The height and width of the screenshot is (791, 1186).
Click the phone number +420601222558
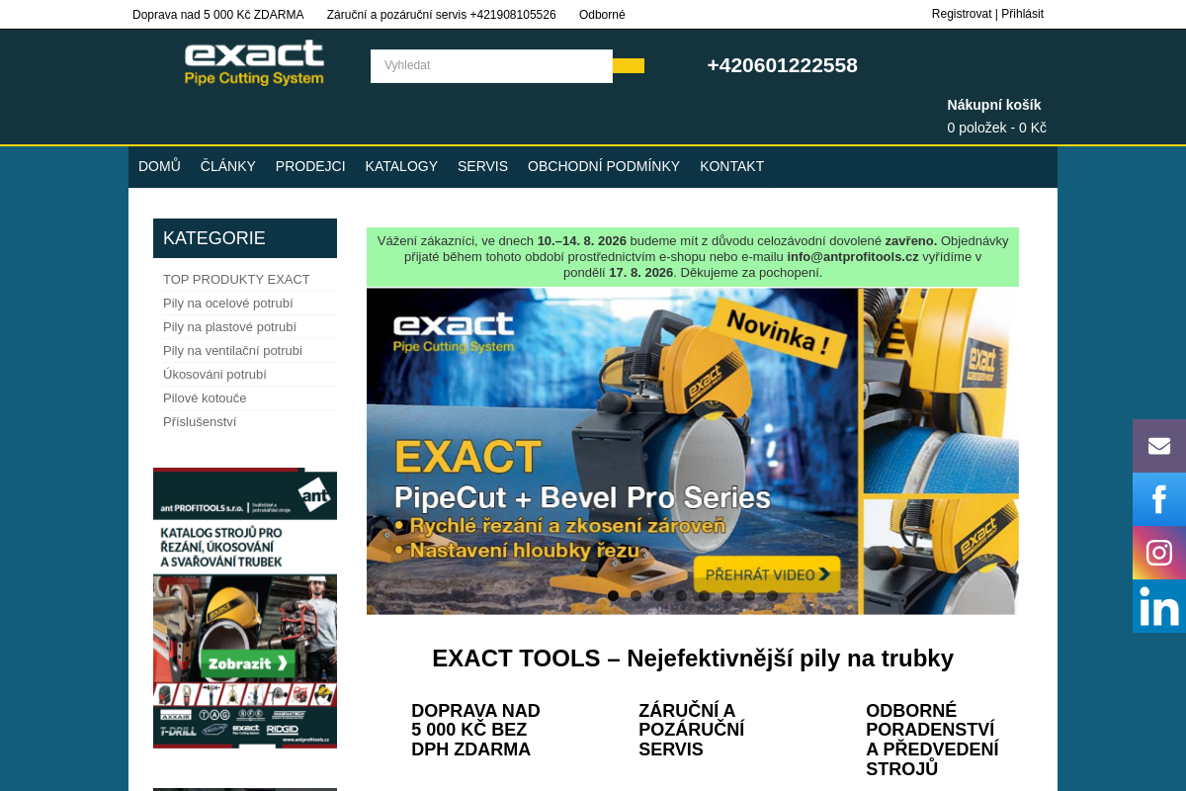coord(782,65)
